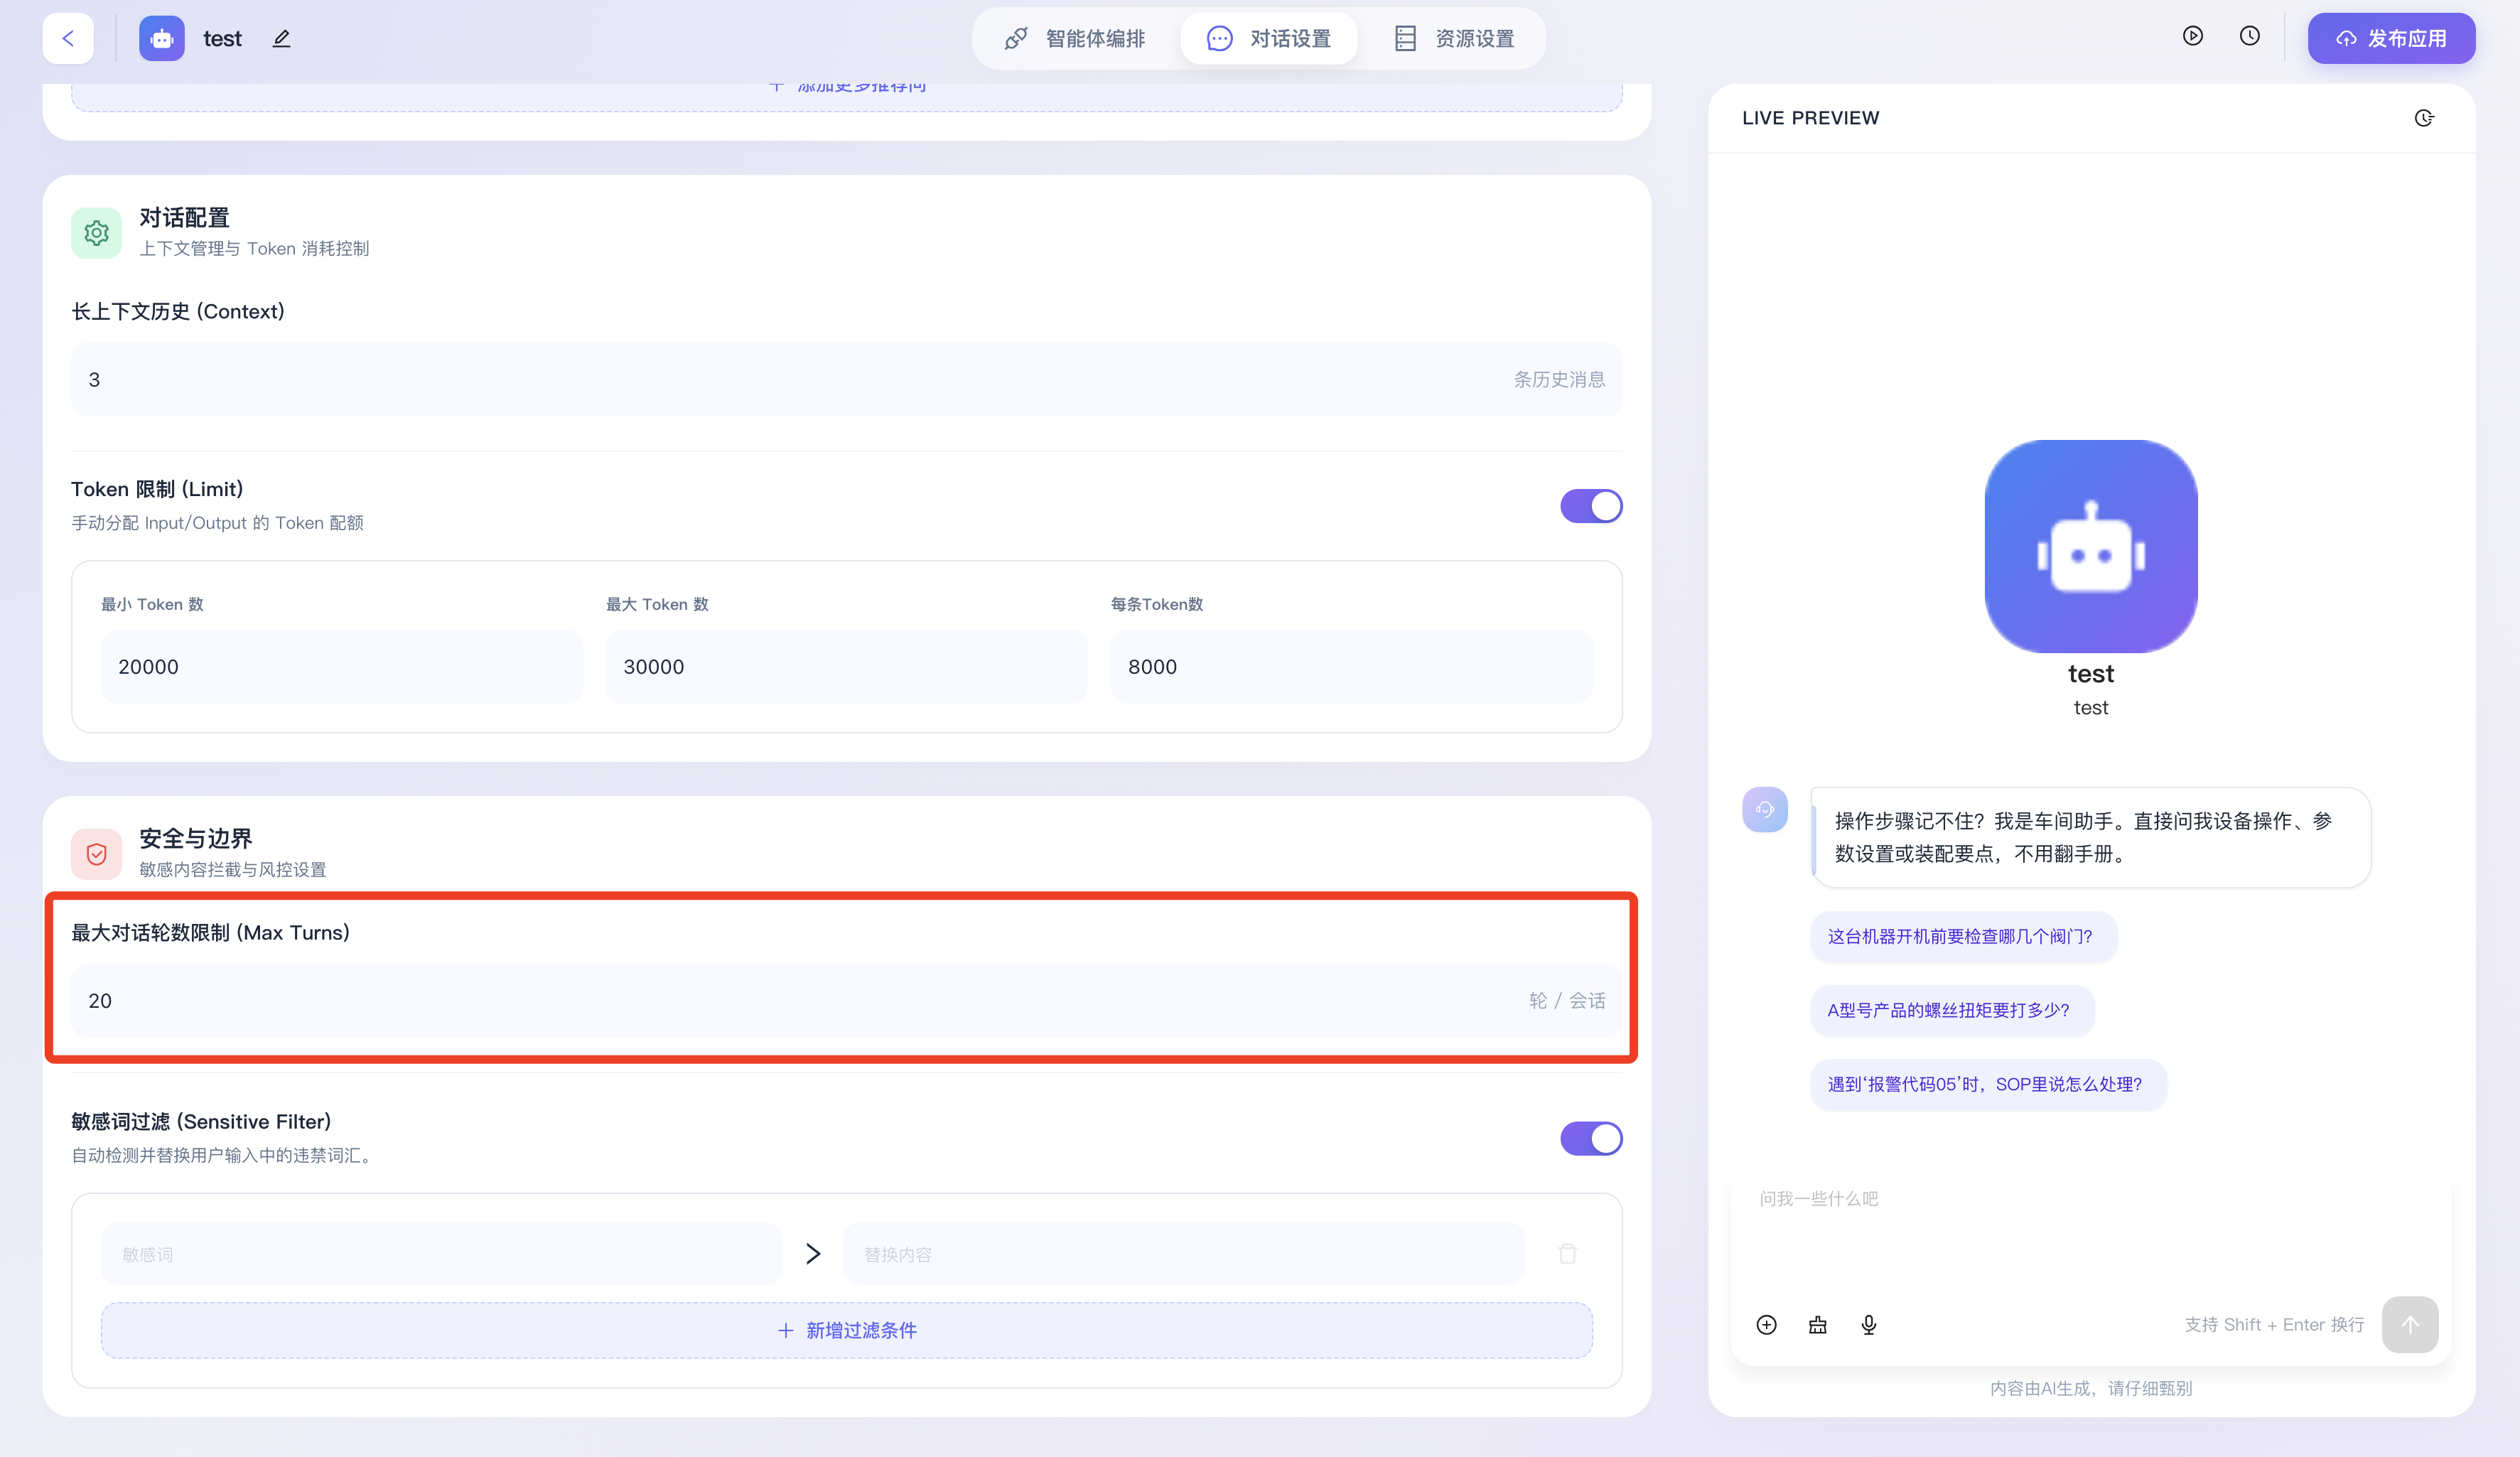Screen dimensions: 2520x1457
Task: Disable the 敏感词过滤 Sensitive Filter switch
Action: 1590,1138
